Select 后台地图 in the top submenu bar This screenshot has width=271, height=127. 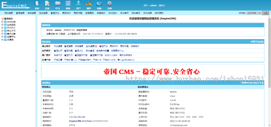pos(148,13)
